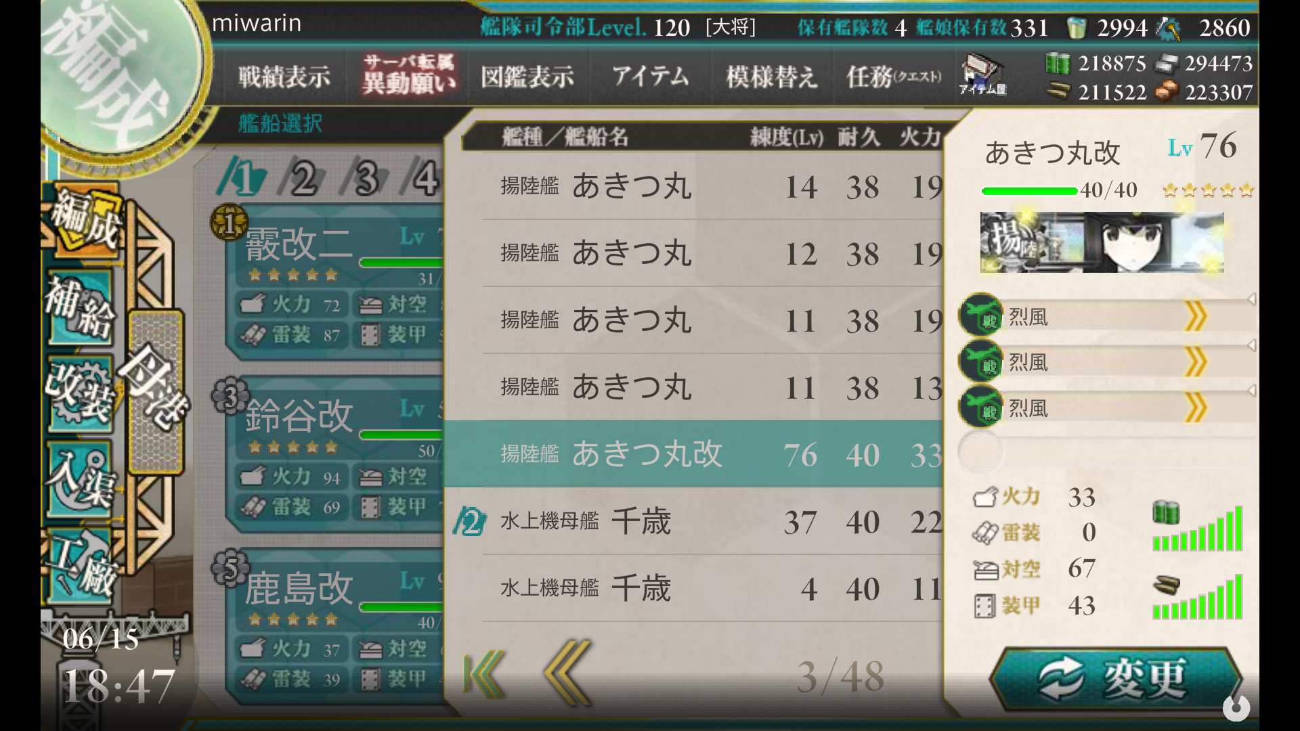Go to previous page arrow
The height and width of the screenshot is (731, 1300).
[567, 673]
